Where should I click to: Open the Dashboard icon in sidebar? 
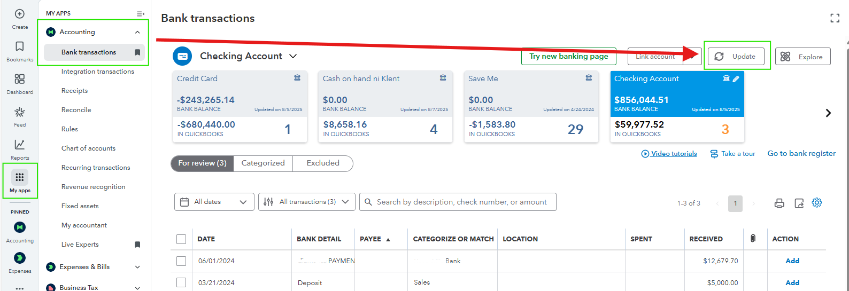(20, 80)
